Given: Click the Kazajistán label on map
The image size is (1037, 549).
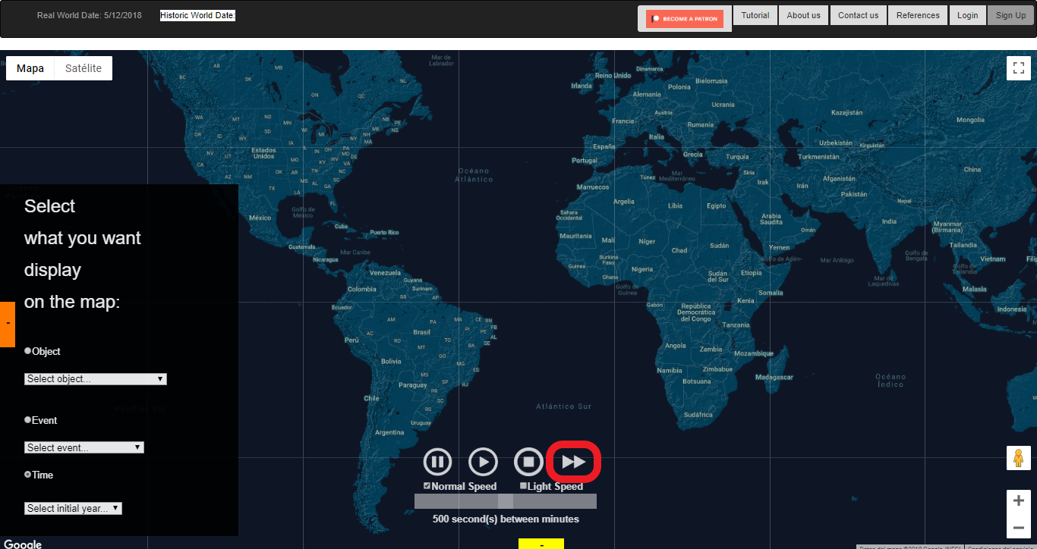Looking at the screenshot, I should tap(847, 112).
